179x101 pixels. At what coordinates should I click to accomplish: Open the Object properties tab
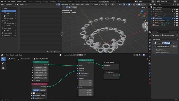150,61
